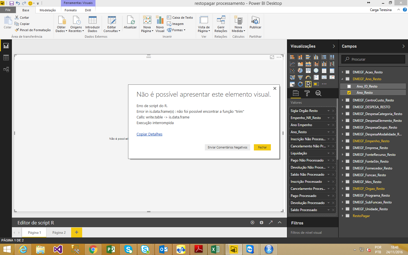Open the File menu tab
Image resolution: width=408 pixels, height=255 pixels.
[8, 10]
